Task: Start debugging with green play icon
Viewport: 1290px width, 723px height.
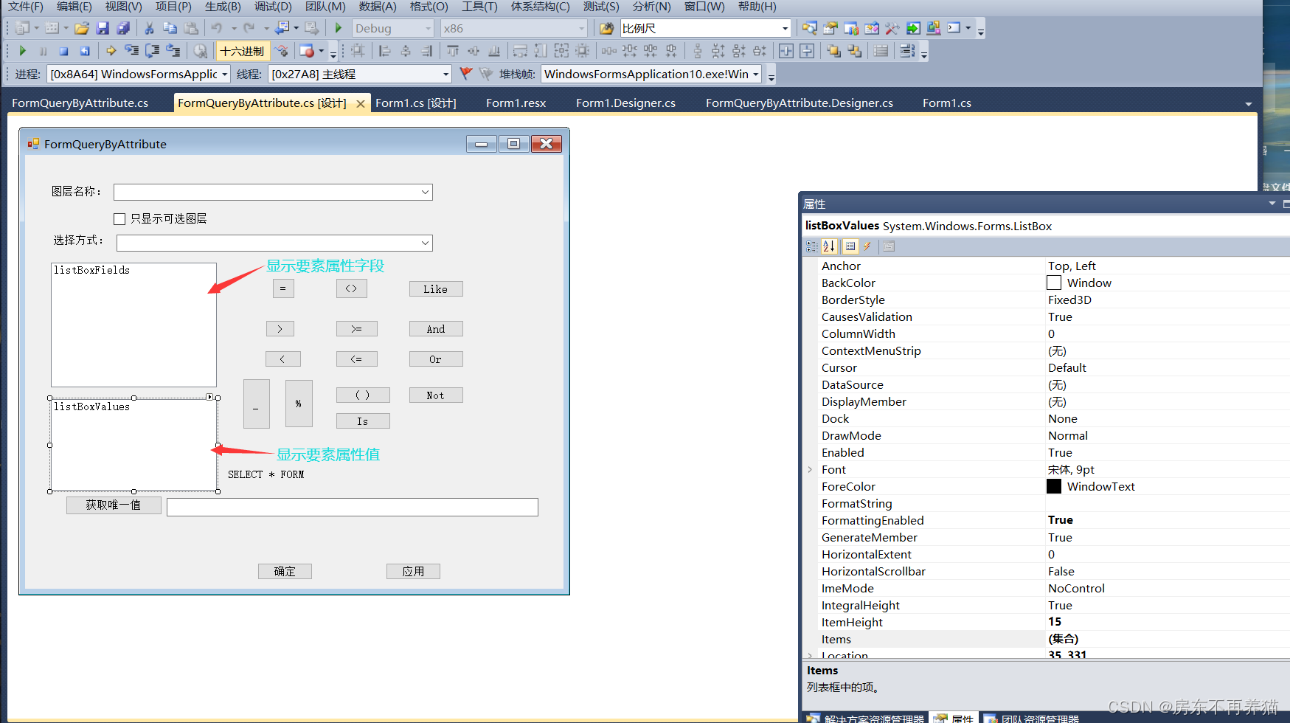Action: point(339,28)
